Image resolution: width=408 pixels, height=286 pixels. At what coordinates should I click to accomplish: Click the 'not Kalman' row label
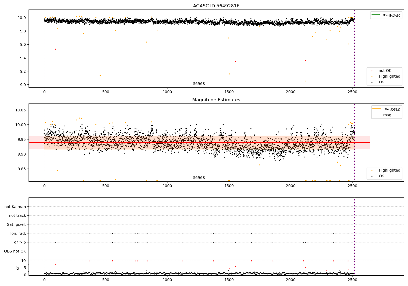pyautogui.click(x=15, y=207)
